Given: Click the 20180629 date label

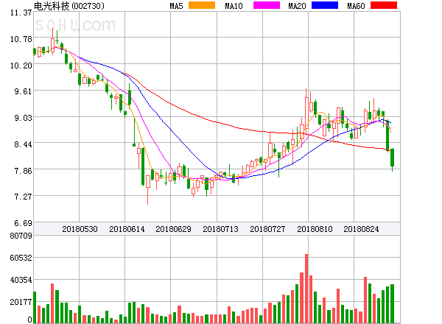Looking at the screenshot, I should point(173,229).
